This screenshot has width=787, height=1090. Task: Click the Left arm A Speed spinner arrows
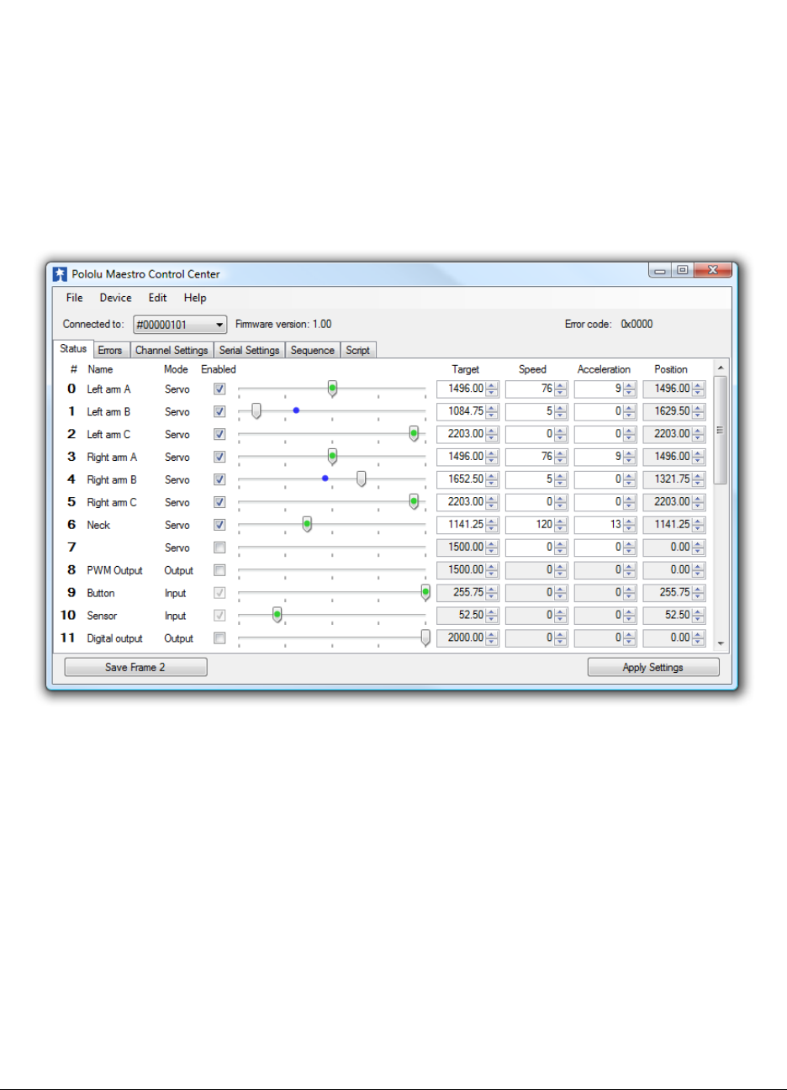(x=561, y=389)
